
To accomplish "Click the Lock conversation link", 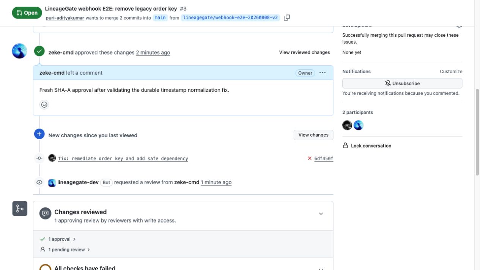I will [x=371, y=146].
